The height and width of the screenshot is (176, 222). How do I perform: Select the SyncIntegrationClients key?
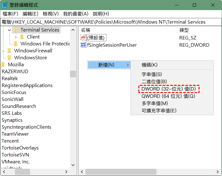(x=26, y=127)
